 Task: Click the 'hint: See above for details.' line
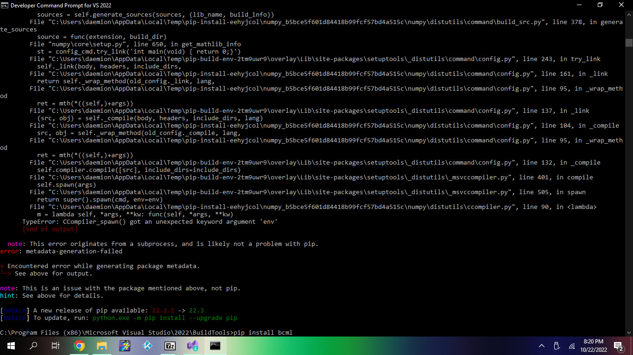(52, 296)
